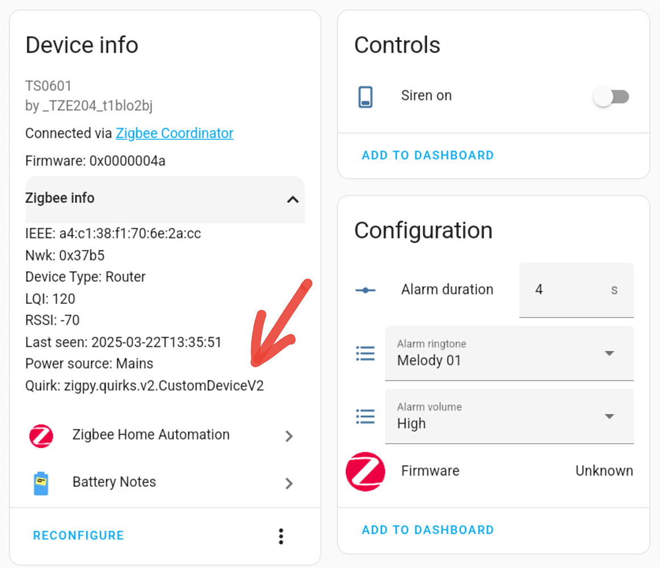Image resolution: width=660 pixels, height=568 pixels.
Task: Open the Alarm ringtone dropdown
Action: pos(609,353)
